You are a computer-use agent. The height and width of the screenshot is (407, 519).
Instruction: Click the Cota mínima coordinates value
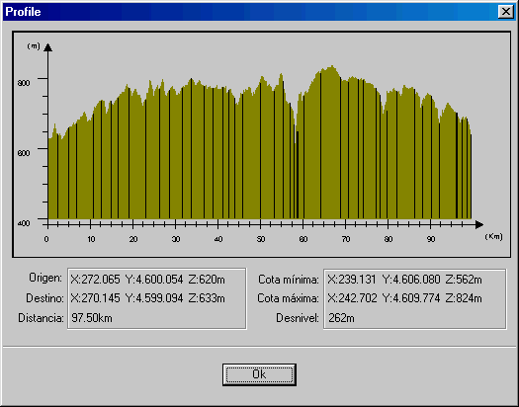pos(404,280)
